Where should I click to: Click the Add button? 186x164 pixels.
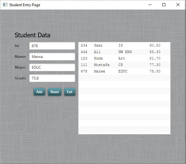pos(39,92)
